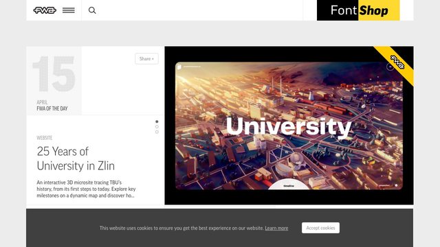Viewport: 440px width, 247px height.
Task: Click the description text about TBU's history
Action: pos(86,189)
